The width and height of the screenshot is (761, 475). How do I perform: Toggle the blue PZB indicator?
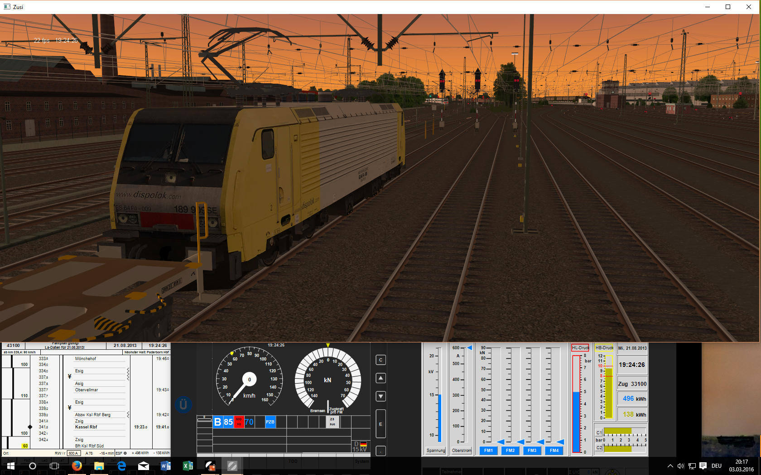pyautogui.click(x=270, y=422)
